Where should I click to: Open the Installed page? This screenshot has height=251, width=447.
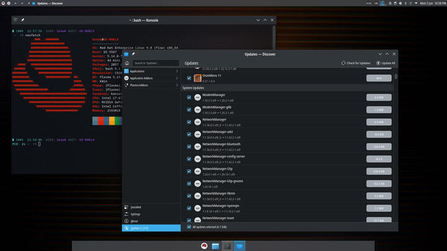tap(151, 207)
